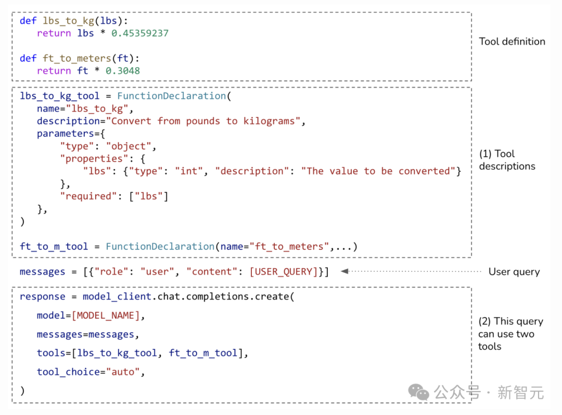Click the '(1) Tool descriptions' label
This screenshot has height=415, width=562.
(507, 160)
